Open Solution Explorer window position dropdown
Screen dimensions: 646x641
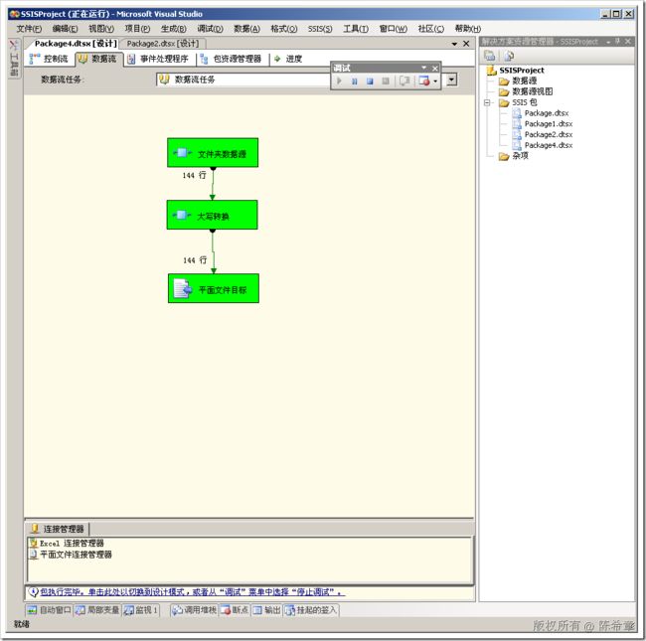point(608,42)
